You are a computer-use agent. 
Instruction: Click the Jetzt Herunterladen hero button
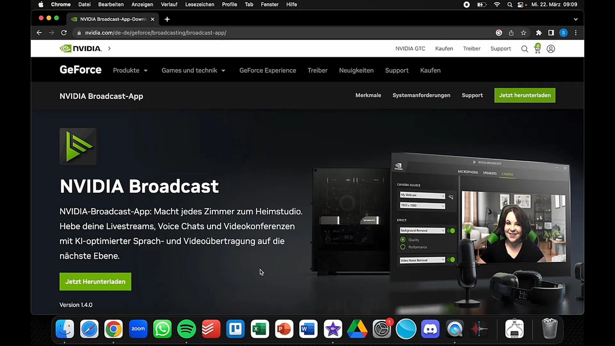coord(95,282)
